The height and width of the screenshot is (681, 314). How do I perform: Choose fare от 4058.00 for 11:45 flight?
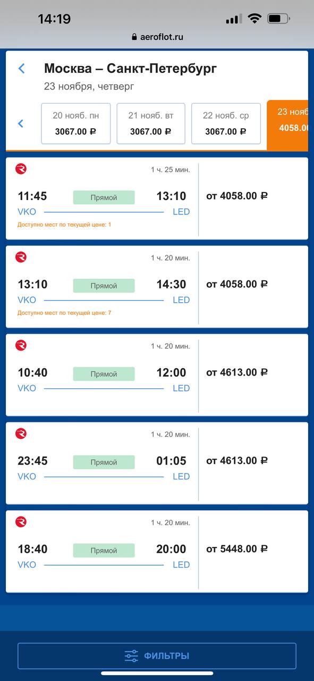237,196
